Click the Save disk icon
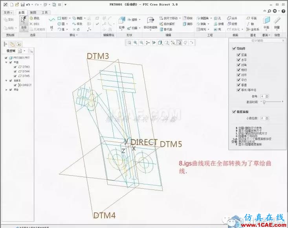 click(x=22, y=5)
